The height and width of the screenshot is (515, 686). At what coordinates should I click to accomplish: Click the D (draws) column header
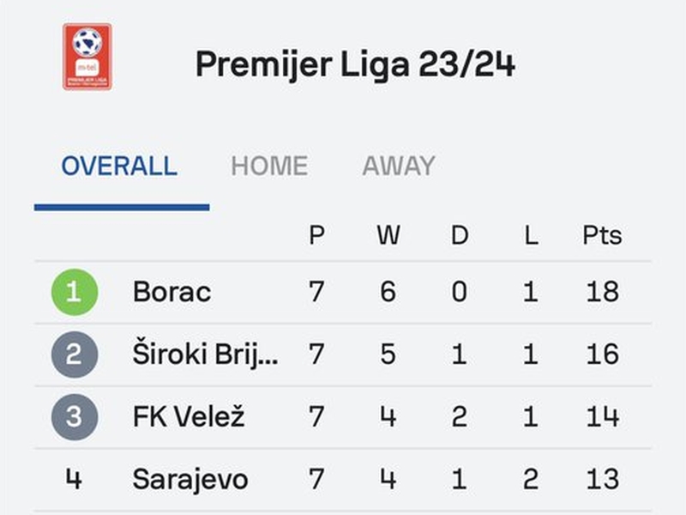pos(460,235)
